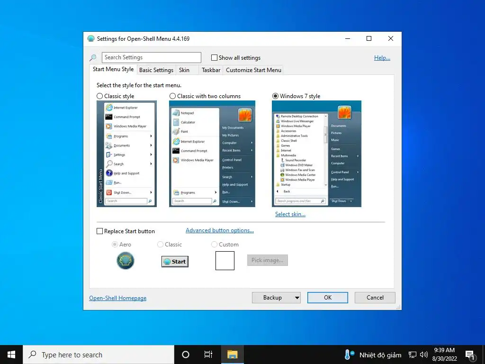Select the Classic button radio option
This screenshot has height=364, width=485.
(160, 245)
